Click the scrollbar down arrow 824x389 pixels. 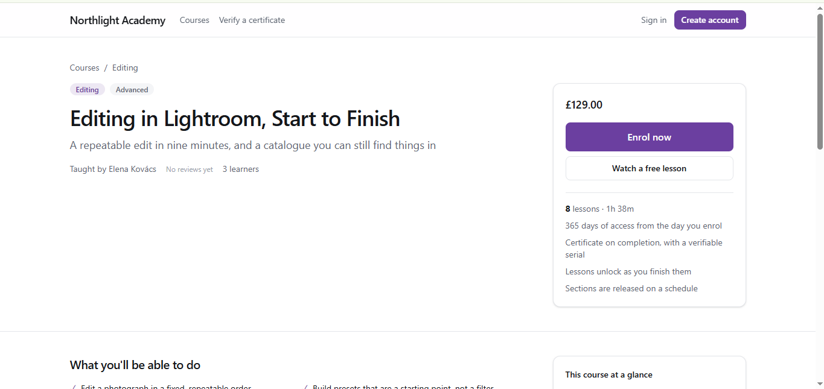click(820, 384)
